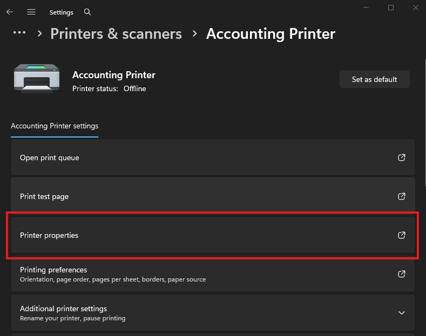Click external link icon for Printer properties
This screenshot has height=336, width=426.
401,235
